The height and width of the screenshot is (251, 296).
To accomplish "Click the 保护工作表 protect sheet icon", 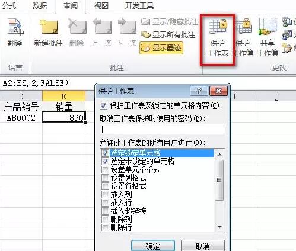I will click(218, 37).
